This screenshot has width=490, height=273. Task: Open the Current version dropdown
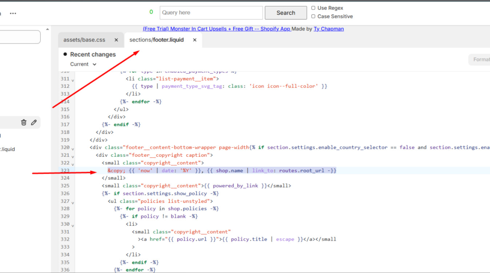pos(83,64)
